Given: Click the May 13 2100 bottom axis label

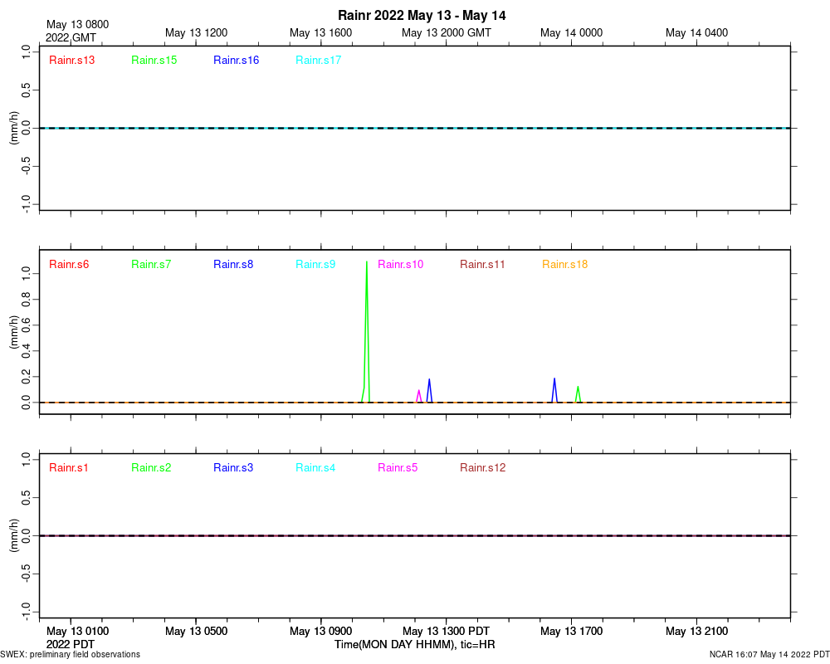Looking at the screenshot, I should [x=696, y=631].
